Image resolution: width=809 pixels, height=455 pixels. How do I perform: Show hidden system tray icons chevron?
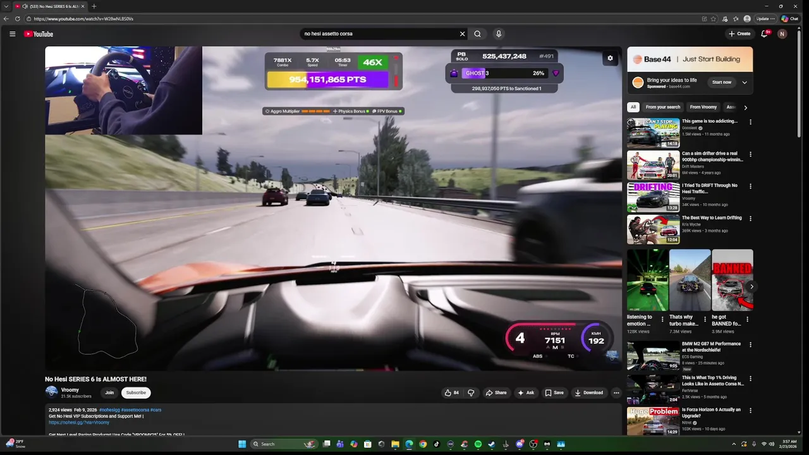[x=734, y=444]
